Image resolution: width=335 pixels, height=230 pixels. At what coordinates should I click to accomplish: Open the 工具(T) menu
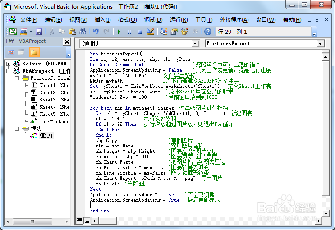204,20
